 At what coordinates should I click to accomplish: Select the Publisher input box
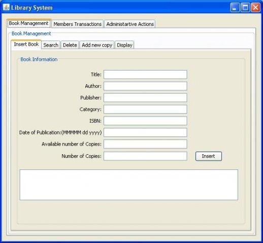pyautogui.click(x=145, y=98)
